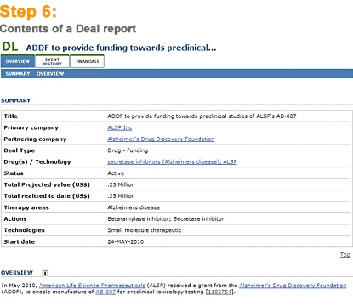Screen dimensions: 353x306
Task: Click the 'Contents of a Deal report' heading
Action: tap(68, 29)
